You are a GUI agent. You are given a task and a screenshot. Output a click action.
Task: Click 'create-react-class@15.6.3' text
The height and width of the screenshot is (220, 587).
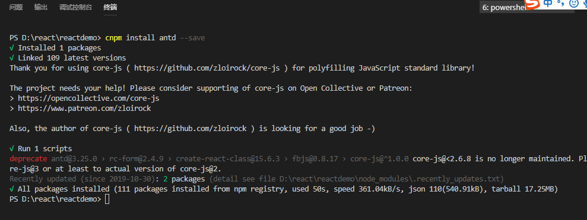(x=227, y=159)
